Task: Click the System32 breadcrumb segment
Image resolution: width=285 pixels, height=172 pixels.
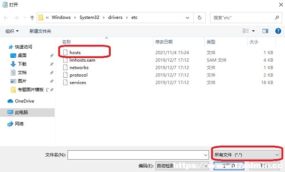Action: coord(89,18)
